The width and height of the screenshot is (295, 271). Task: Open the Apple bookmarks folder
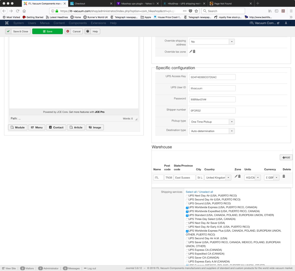[x=146, y=17]
